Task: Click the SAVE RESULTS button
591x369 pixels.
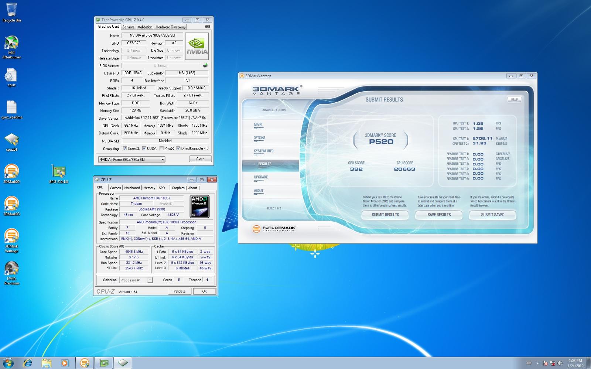Action: [439, 215]
